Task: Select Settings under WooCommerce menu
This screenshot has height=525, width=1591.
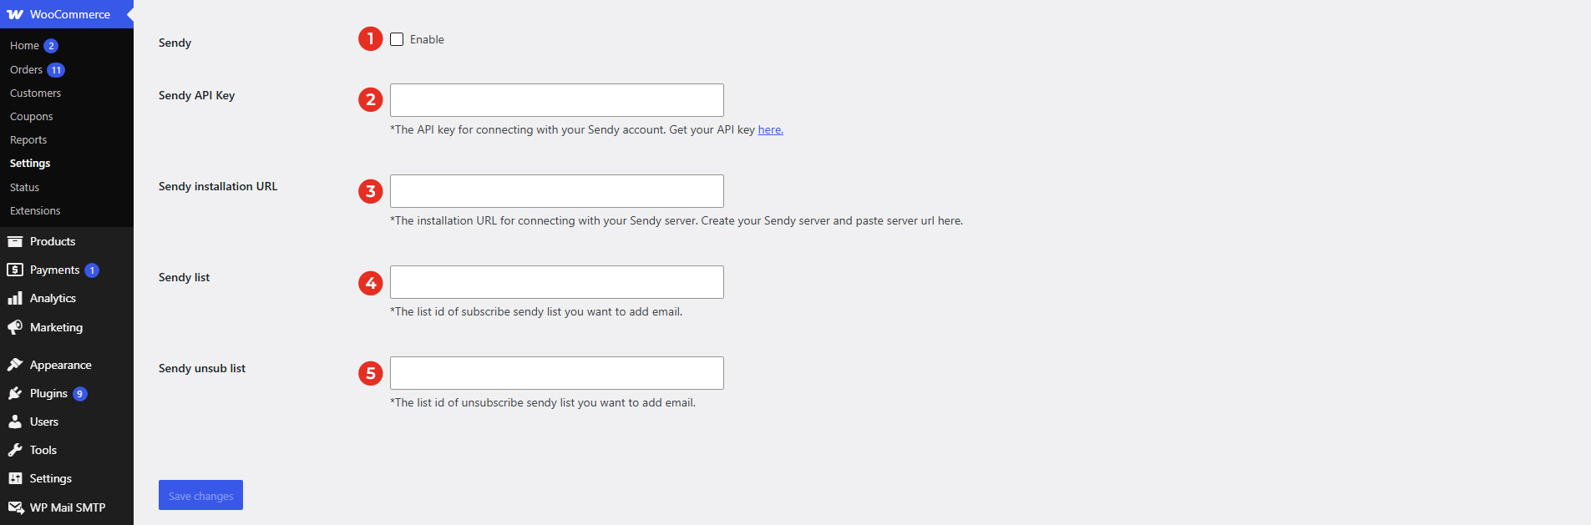Action: point(30,164)
